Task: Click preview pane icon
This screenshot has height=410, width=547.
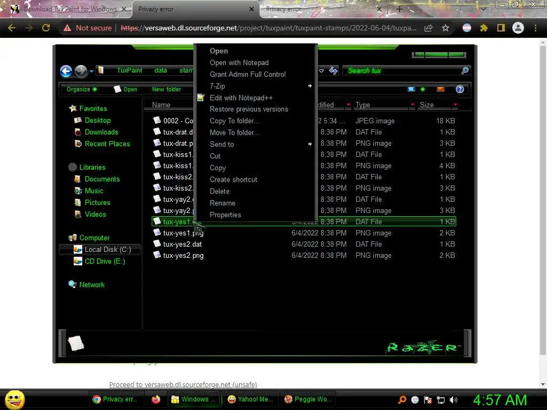Action: pyautogui.click(x=441, y=89)
